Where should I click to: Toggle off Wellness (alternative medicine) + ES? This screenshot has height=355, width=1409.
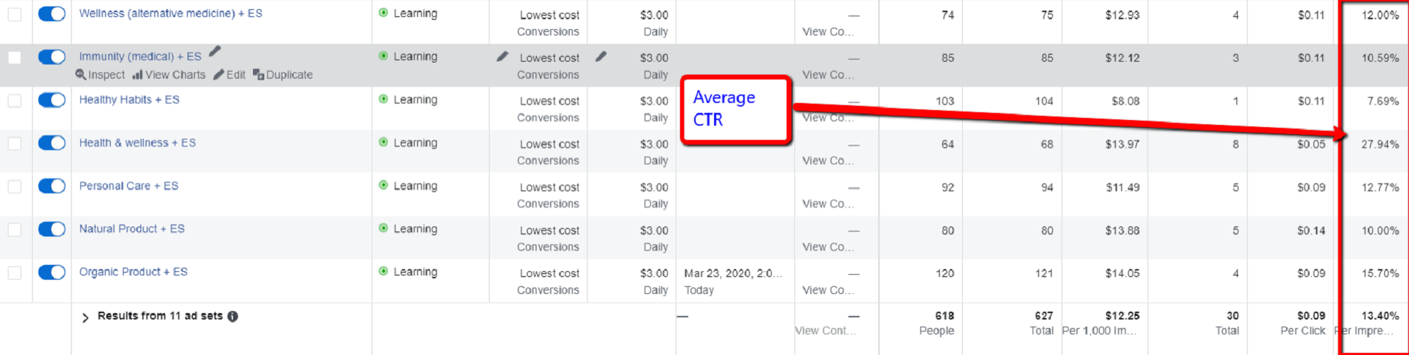[52, 14]
